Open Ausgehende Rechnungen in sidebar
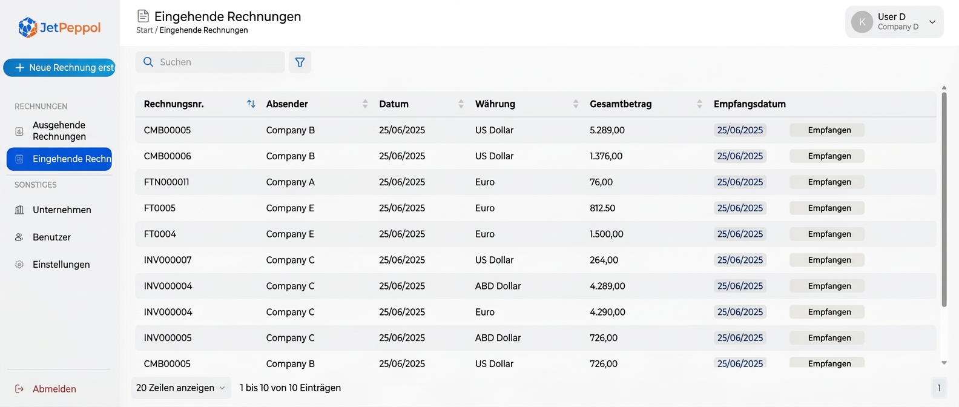The height and width of the screenshot is (407, 959). click(59, 131)
